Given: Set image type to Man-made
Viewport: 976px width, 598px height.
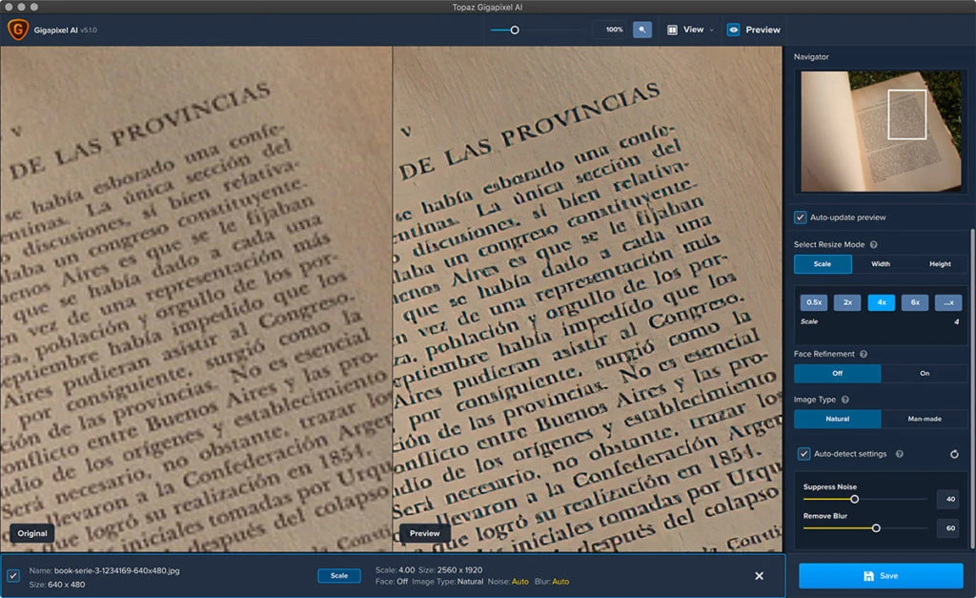Looking at the screenshot, I should [x=924, y=419].
